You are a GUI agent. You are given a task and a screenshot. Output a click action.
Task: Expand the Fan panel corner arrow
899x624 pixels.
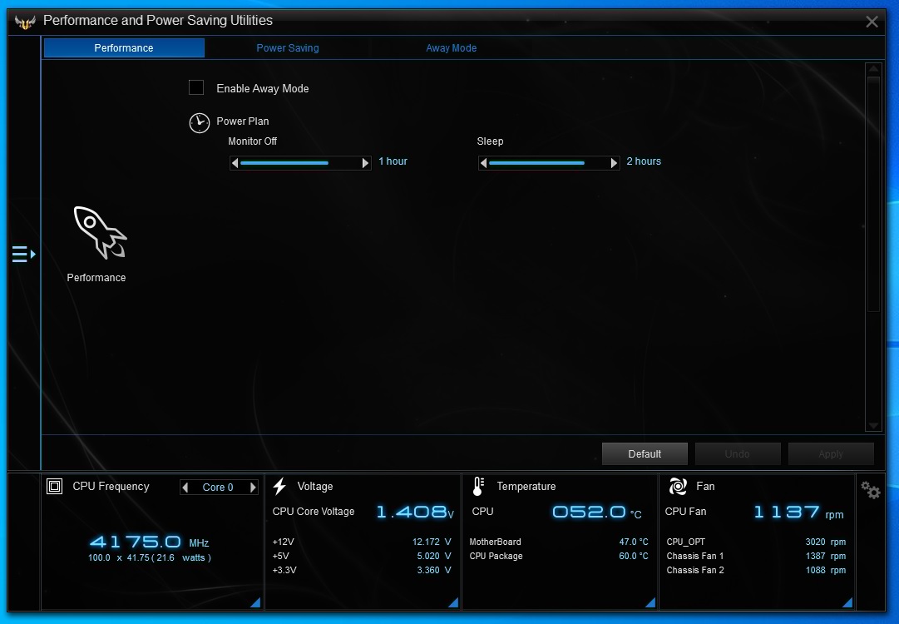click(847, 602)
